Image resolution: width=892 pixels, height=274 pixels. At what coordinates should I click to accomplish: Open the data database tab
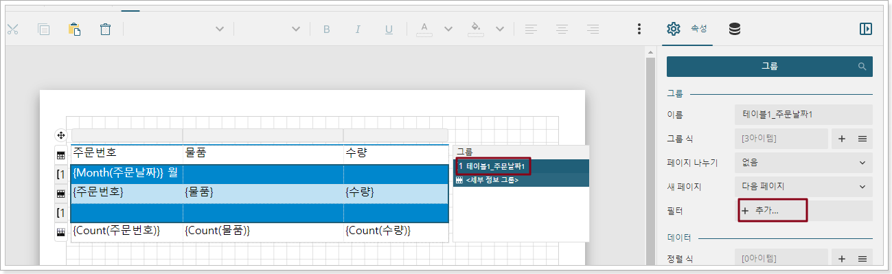point(735,29)
